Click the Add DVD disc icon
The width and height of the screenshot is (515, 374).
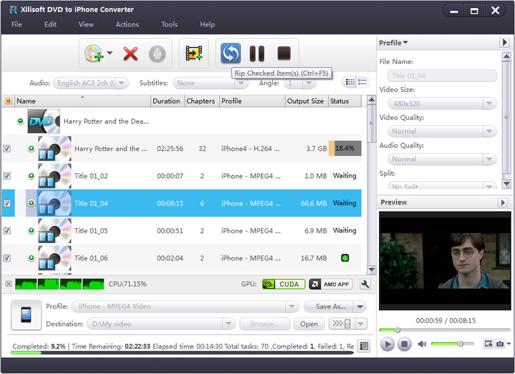[94, 53]
